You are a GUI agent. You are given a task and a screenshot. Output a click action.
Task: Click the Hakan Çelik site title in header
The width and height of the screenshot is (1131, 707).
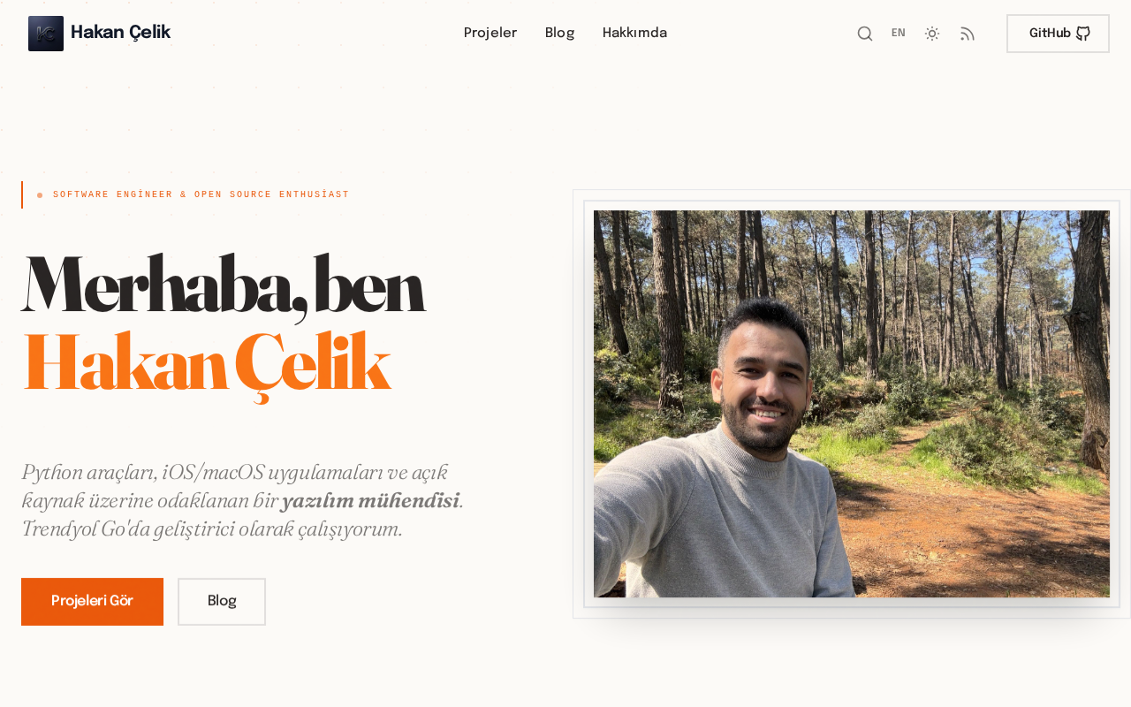120,33
